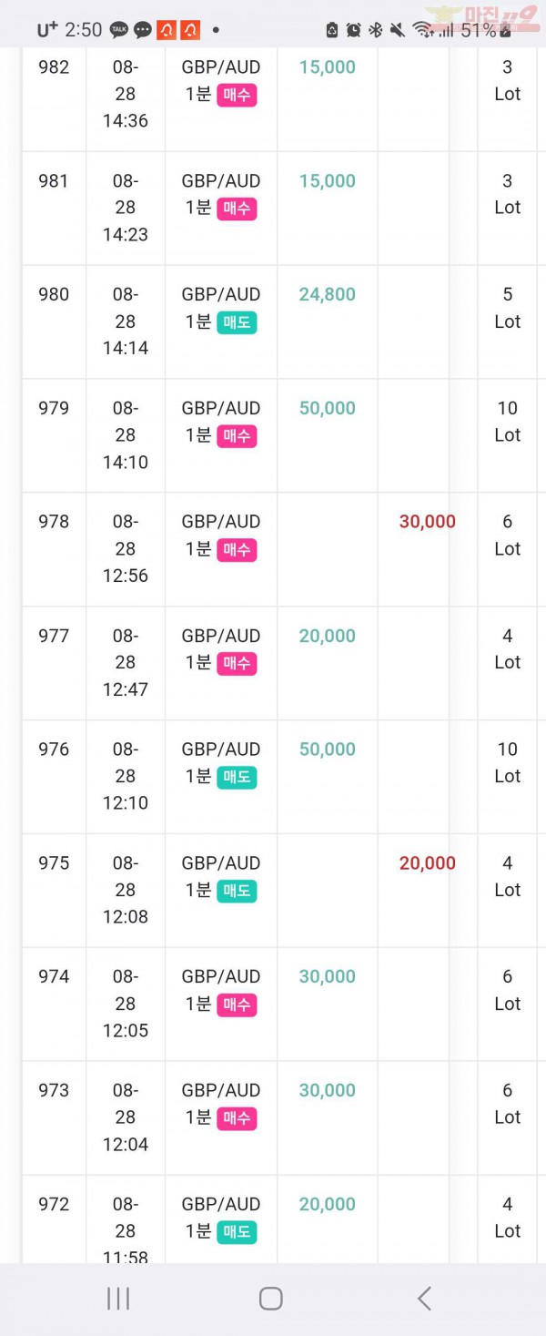Tap the alarm clock status icon
The height and width of the screenshot is (1336, 546).
(354, 30)
